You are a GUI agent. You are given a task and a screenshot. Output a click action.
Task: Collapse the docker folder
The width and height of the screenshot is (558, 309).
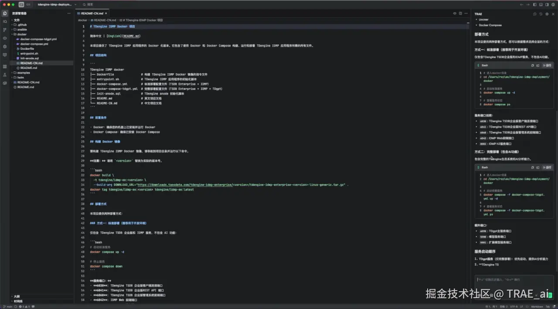pyautogui.click(x=22, y=34)
